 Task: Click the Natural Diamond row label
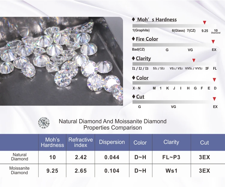[20, 157]
